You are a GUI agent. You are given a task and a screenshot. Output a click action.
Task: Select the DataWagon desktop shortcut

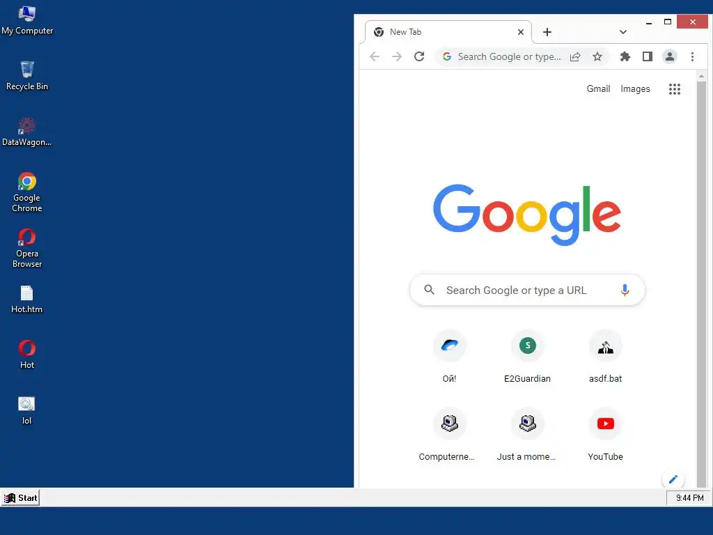[27, 132]
